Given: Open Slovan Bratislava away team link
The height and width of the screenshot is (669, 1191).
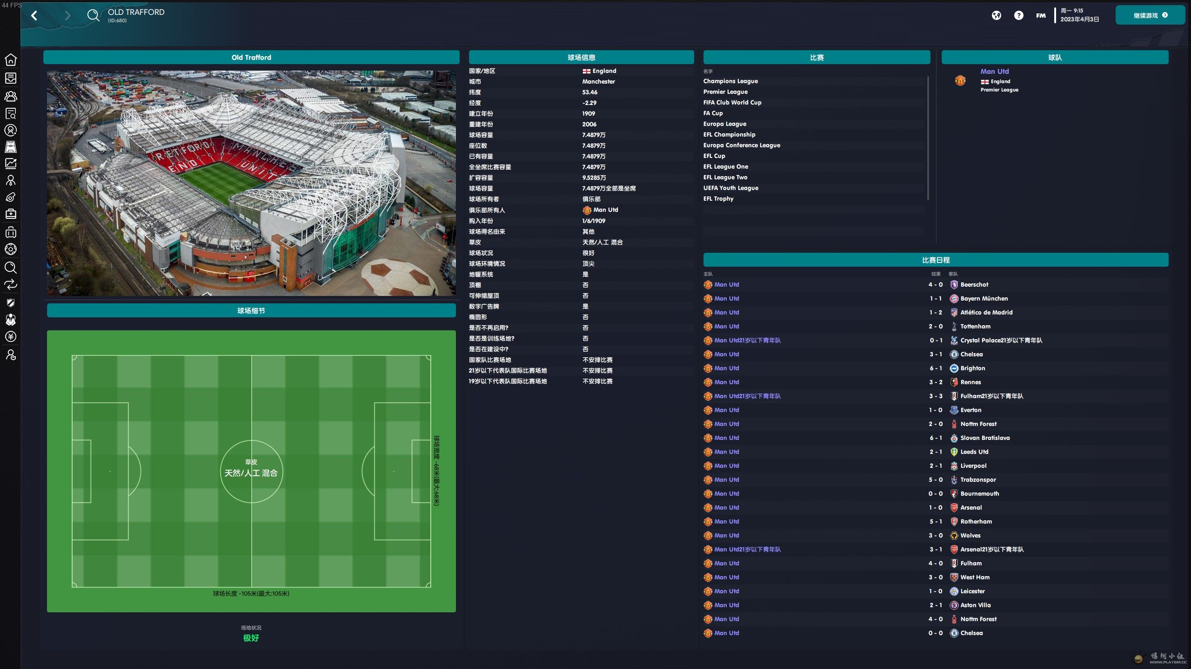Looking at the screenshot, I should [985, 438].
